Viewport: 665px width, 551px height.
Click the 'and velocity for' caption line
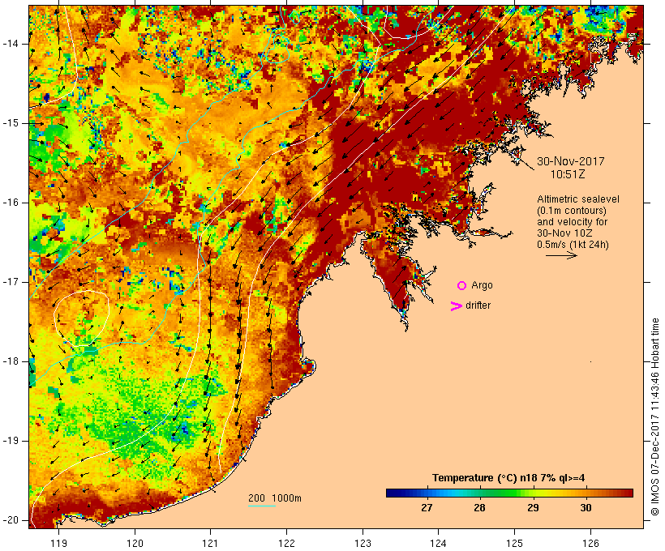(572, 222)
